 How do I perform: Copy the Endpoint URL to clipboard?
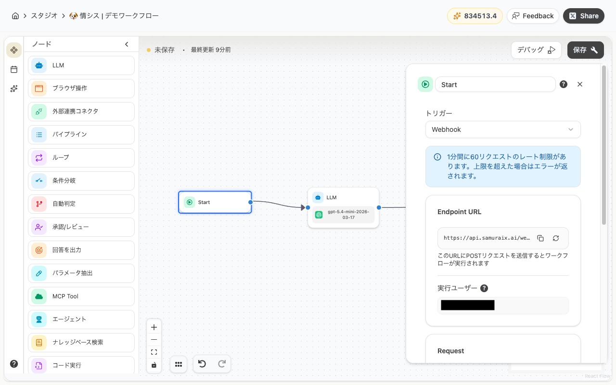point(540,238)
